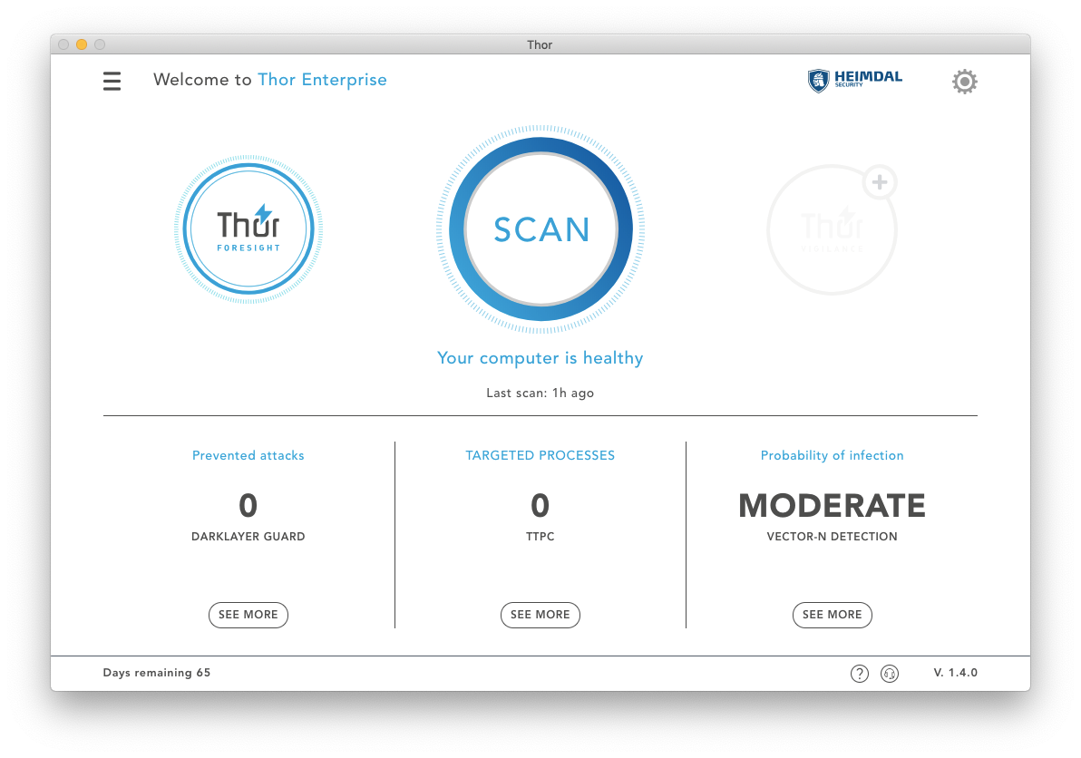Image resolution: width=1081 pixels, height=758 pixels.
Task: Click the help question mark icon
Action: 859,674
